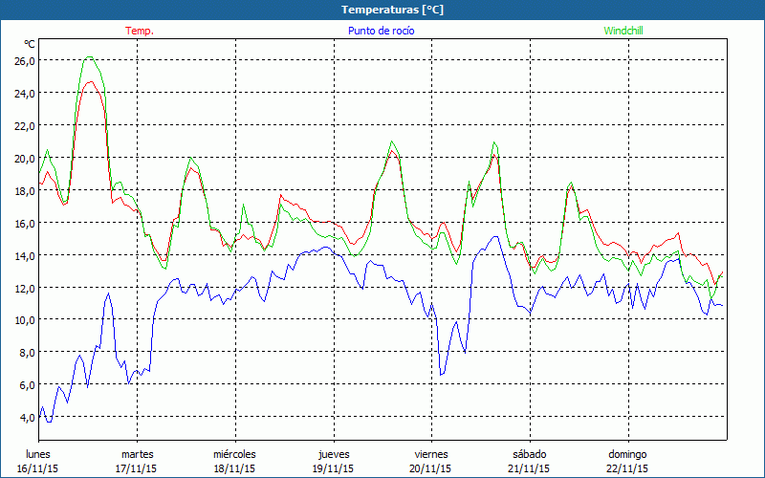Click the red Temp. legend label
The width and height of the screenshot is (765, 478).
[139, 31]
